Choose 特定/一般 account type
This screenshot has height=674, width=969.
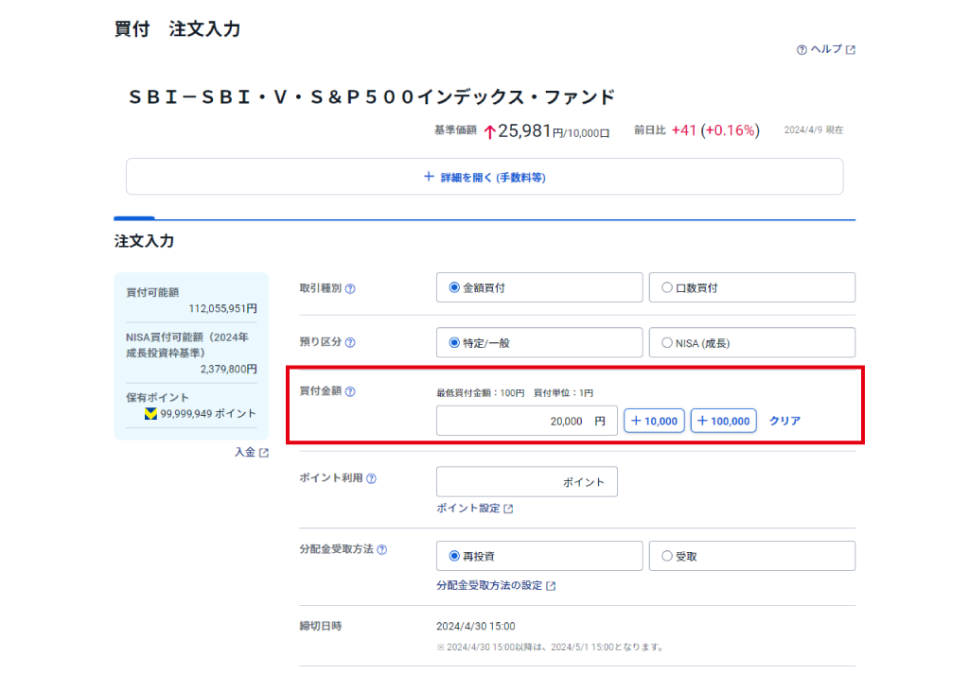click(x=539, y=342)
